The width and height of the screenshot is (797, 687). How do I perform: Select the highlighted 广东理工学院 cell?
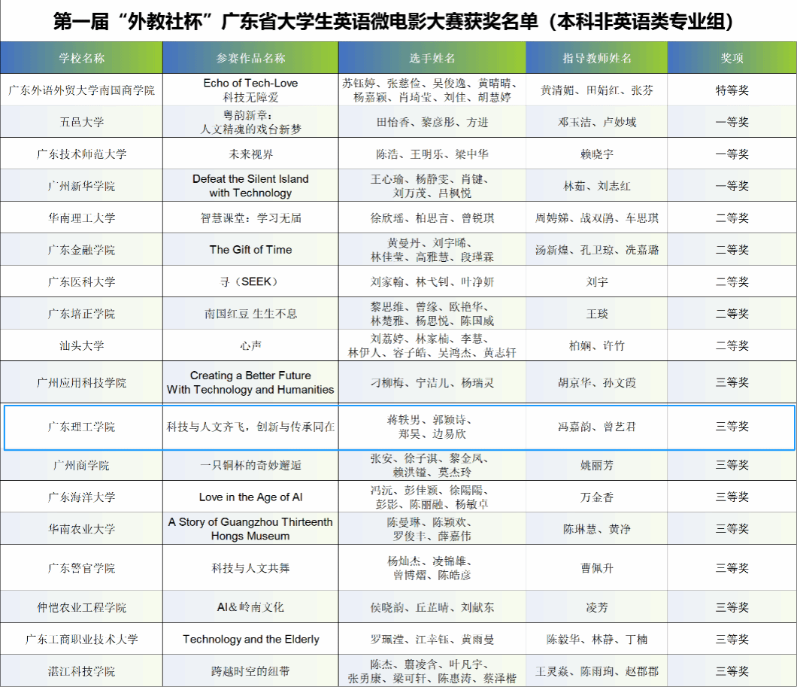81,427
